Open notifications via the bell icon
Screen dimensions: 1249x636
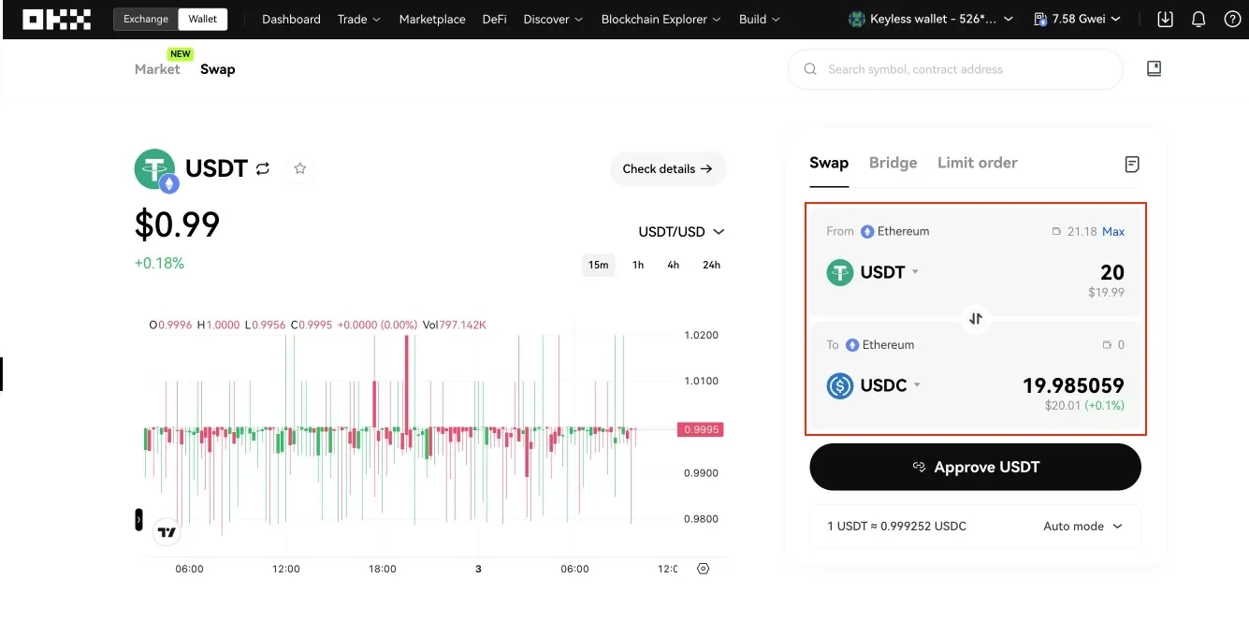coord(1198,19)
